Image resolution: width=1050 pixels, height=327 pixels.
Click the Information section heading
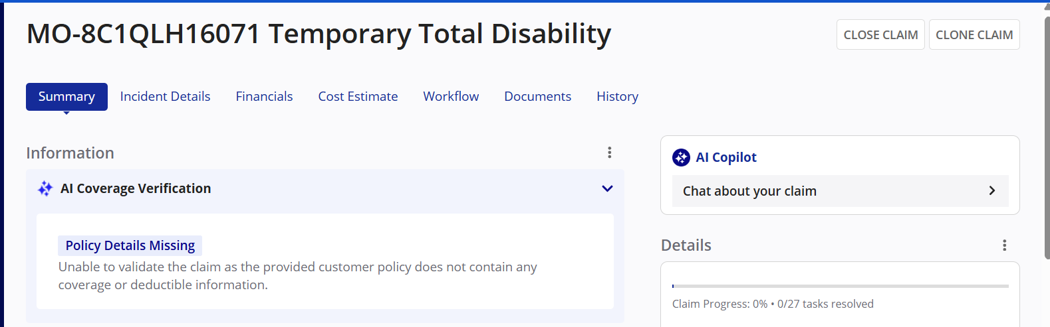(70, 153)
